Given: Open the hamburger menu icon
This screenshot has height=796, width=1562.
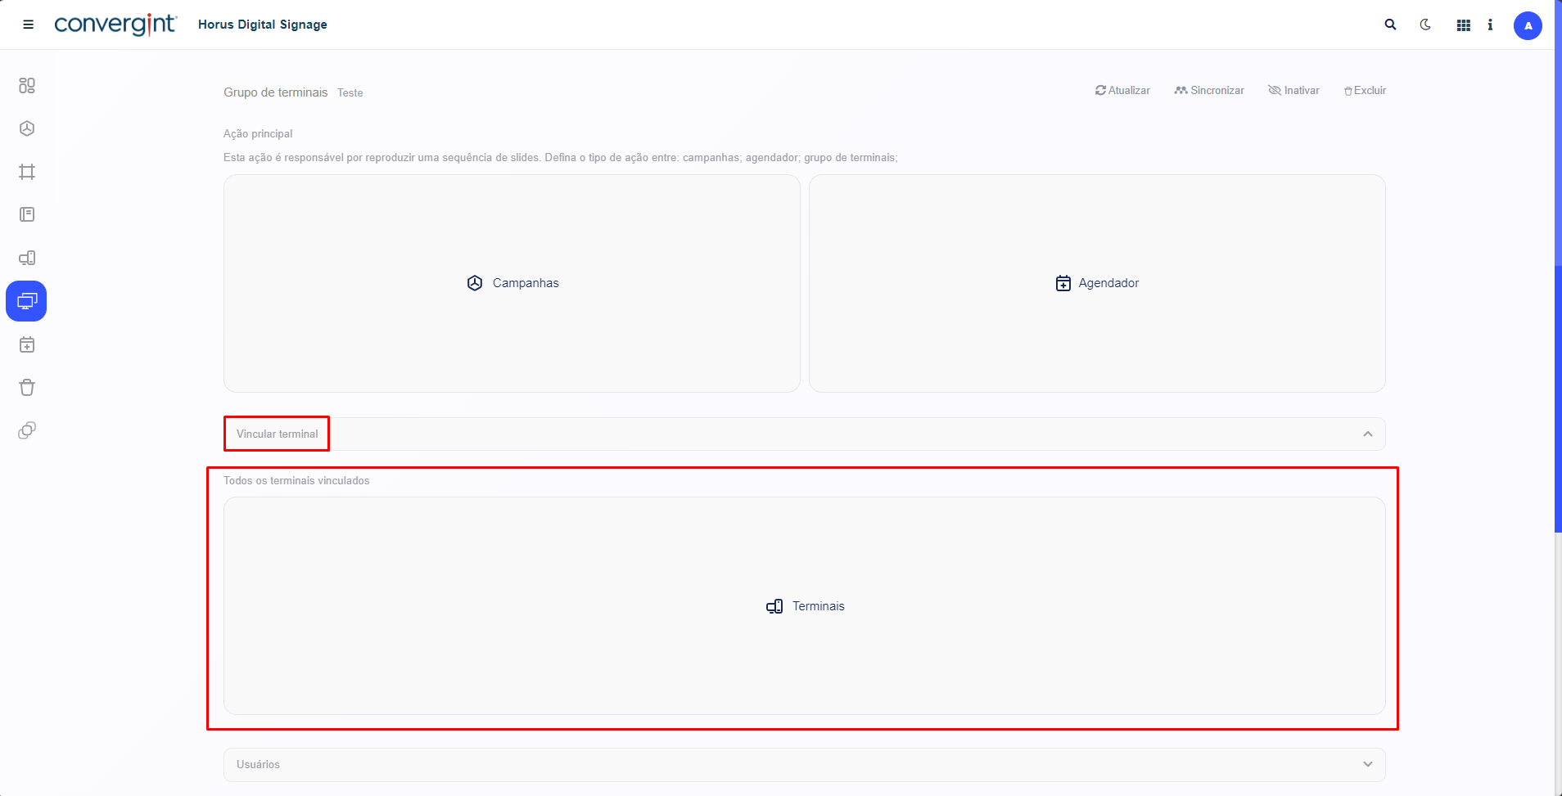Looking at the screenshot, I should click(28, 25).
